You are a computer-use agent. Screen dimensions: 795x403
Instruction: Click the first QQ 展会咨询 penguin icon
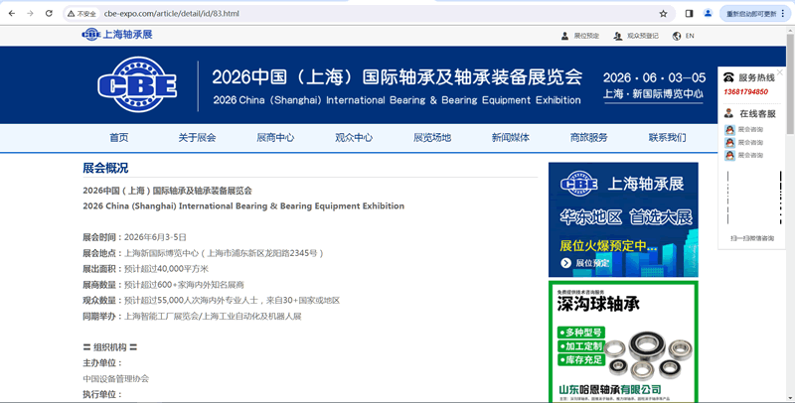(729, 130)
